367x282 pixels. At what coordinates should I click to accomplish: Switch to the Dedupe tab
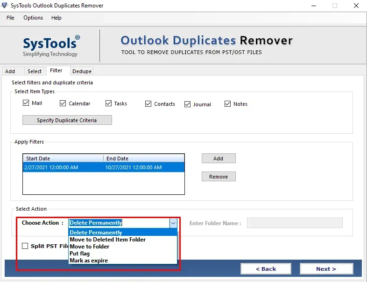point(82,71)
